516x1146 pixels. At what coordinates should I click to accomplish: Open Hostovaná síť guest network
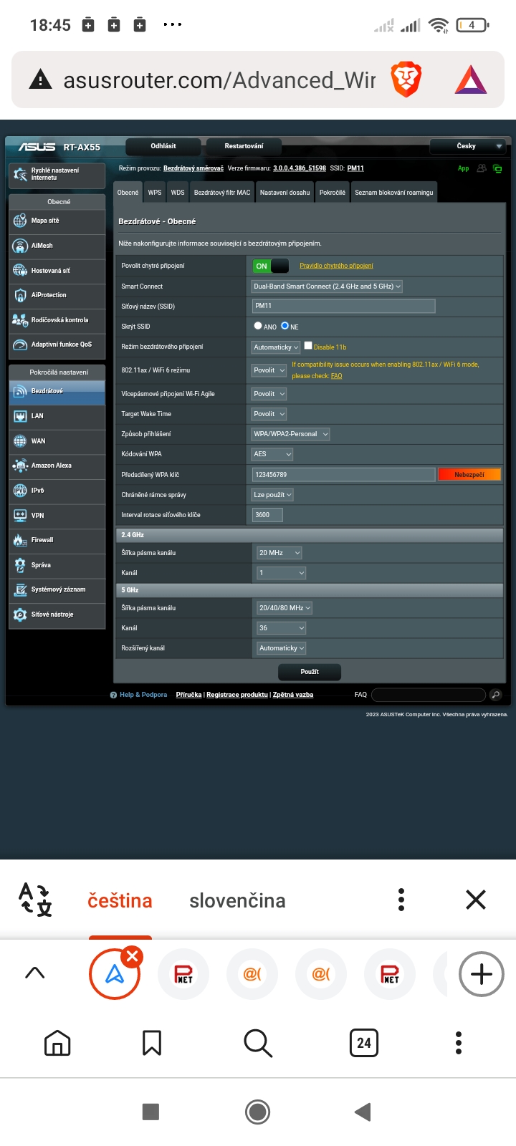click(57, 271)
